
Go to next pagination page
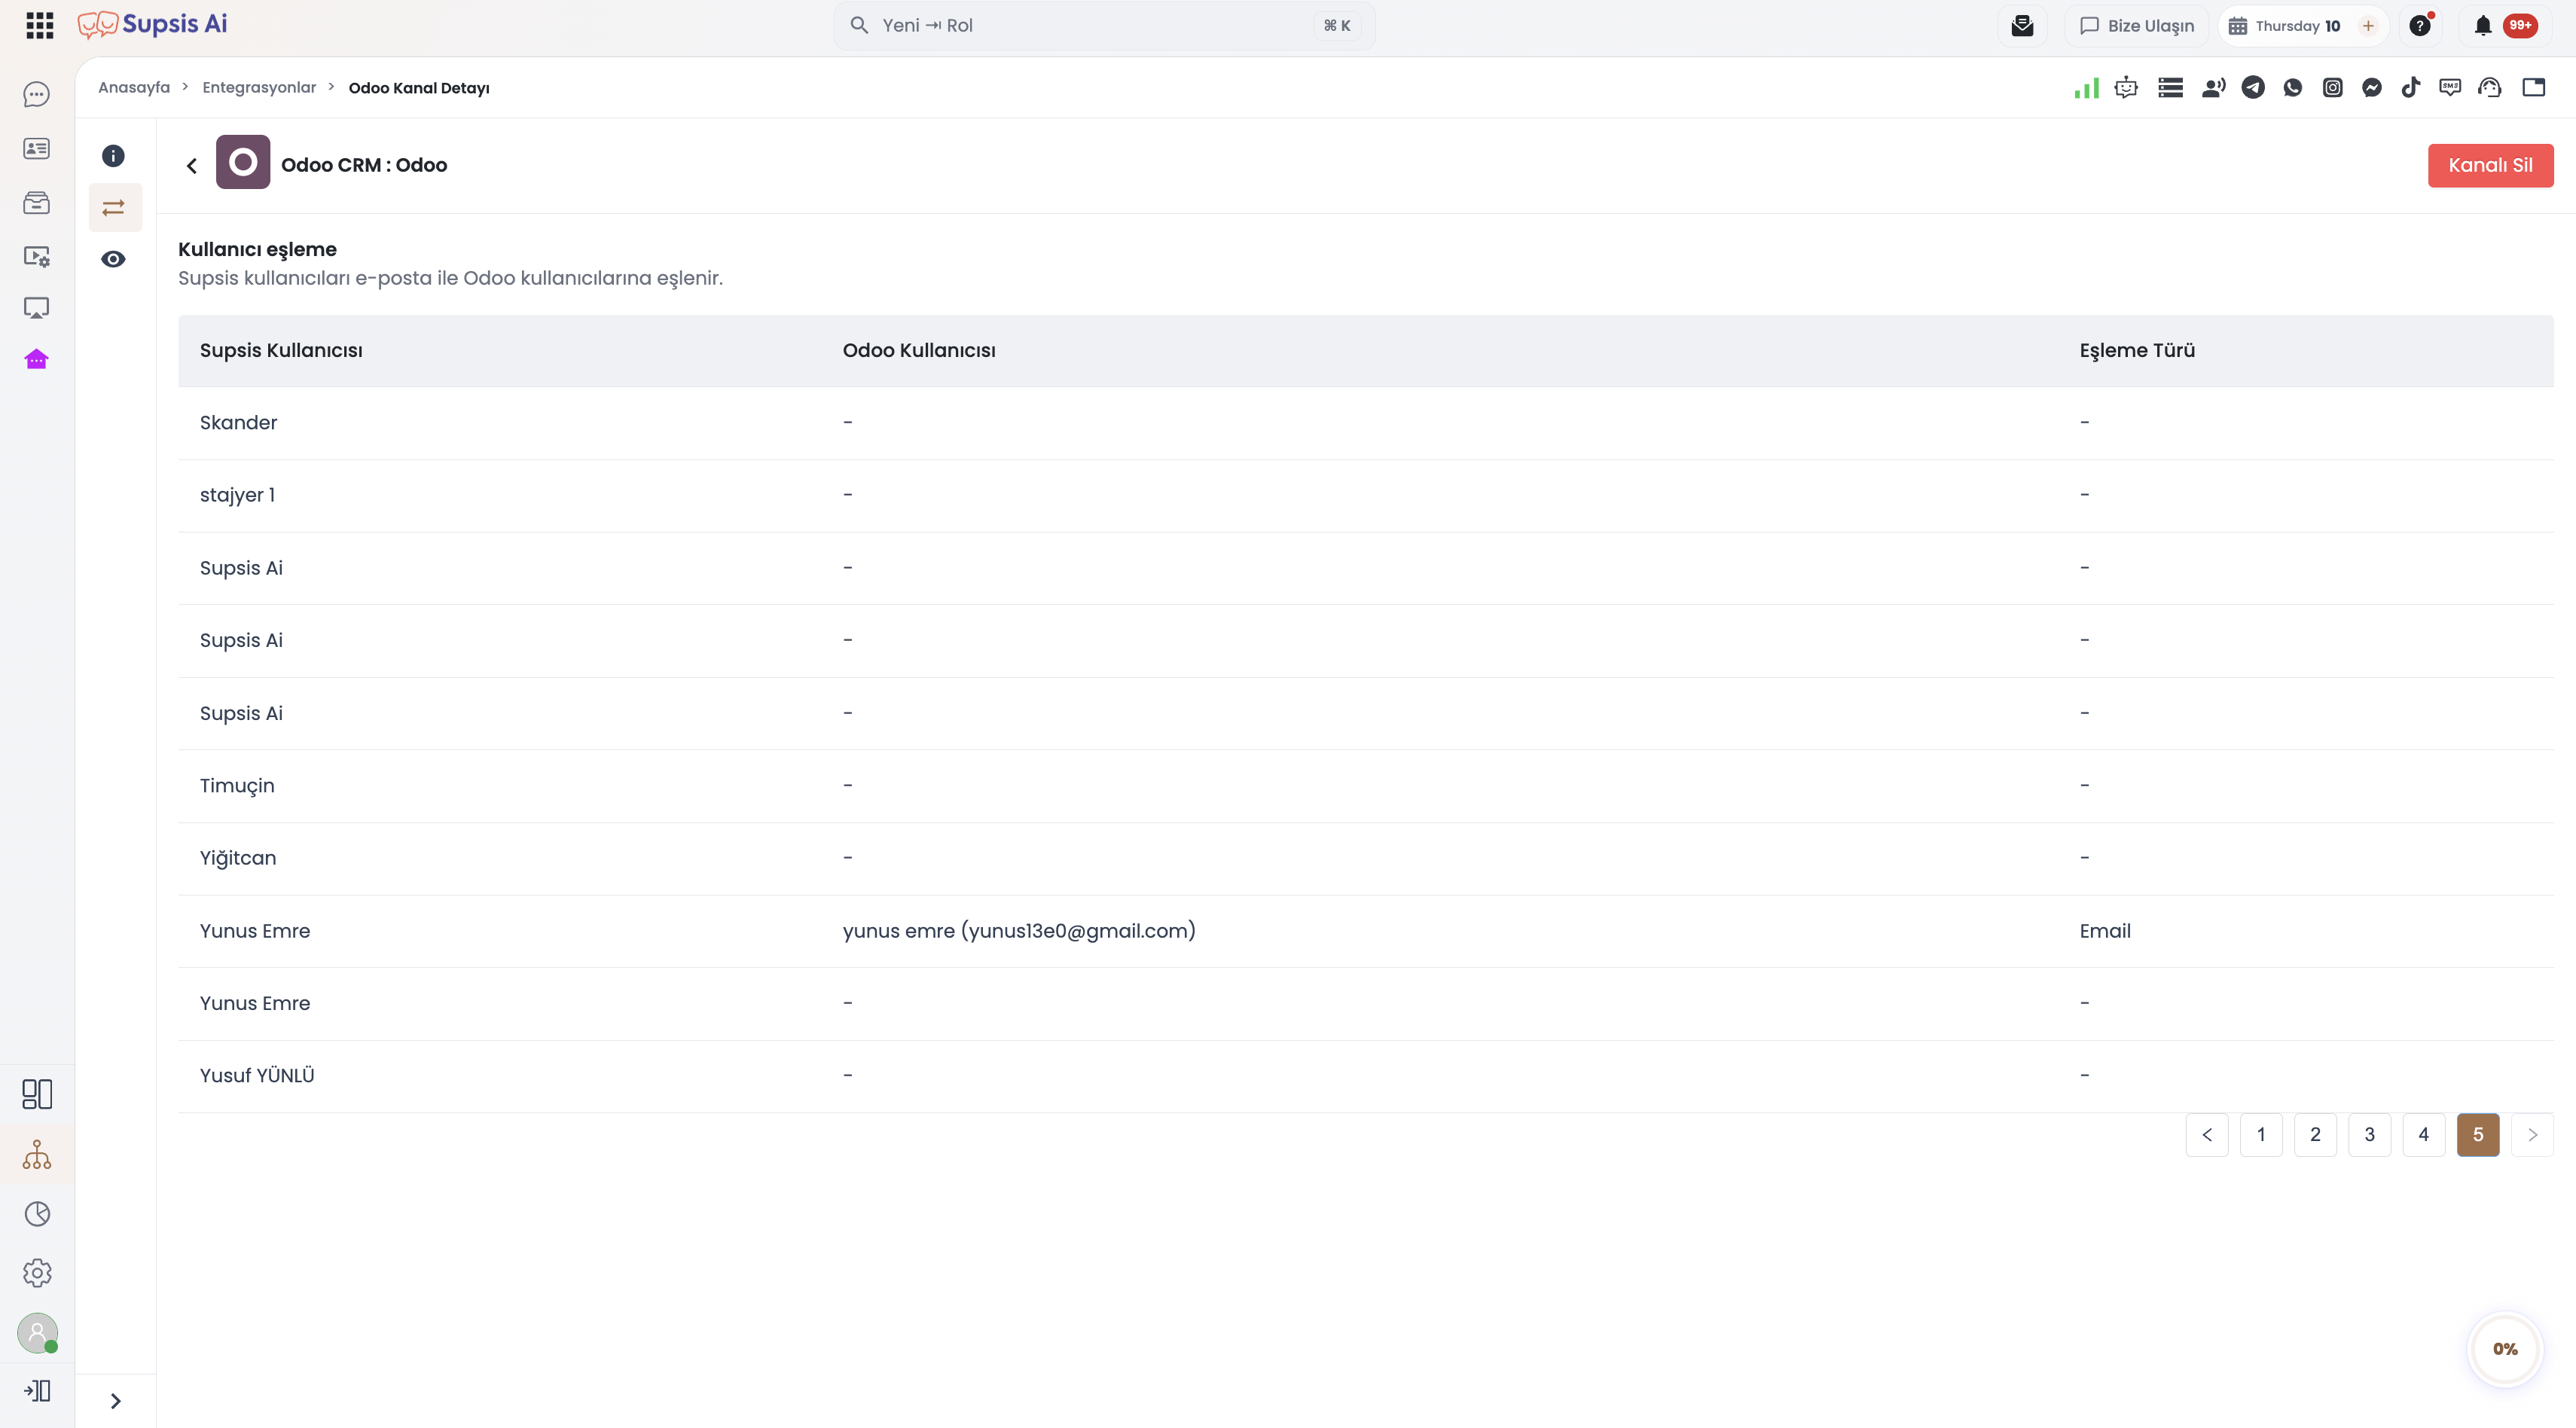(x=2532, y=1135)
